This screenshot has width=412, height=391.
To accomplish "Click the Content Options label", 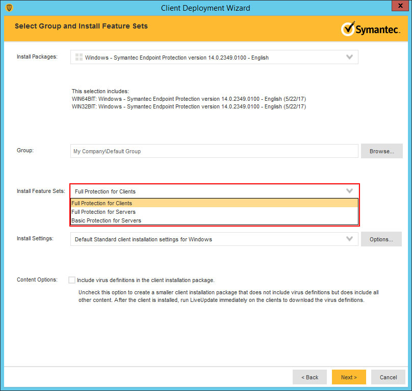I will coord(37,280).
